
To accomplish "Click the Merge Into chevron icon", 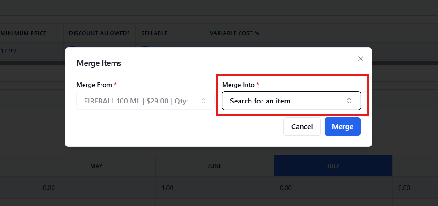I will click(x=349, y=101).
